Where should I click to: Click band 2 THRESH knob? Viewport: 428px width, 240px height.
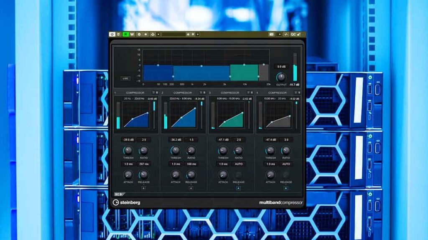176,151
